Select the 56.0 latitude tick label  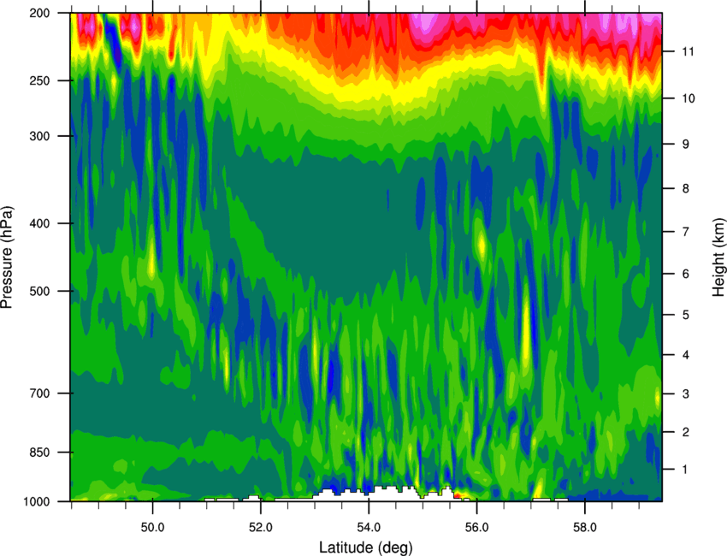(x=476, y=528)
